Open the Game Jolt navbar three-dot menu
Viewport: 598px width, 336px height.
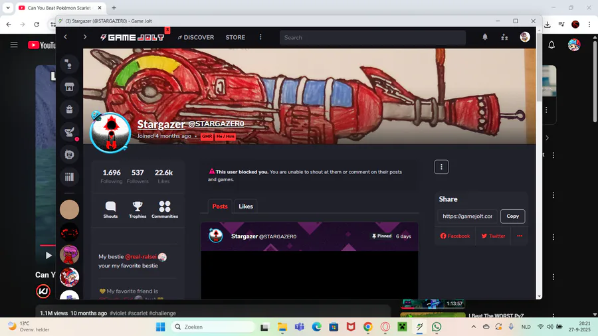[x=260, y=37]
